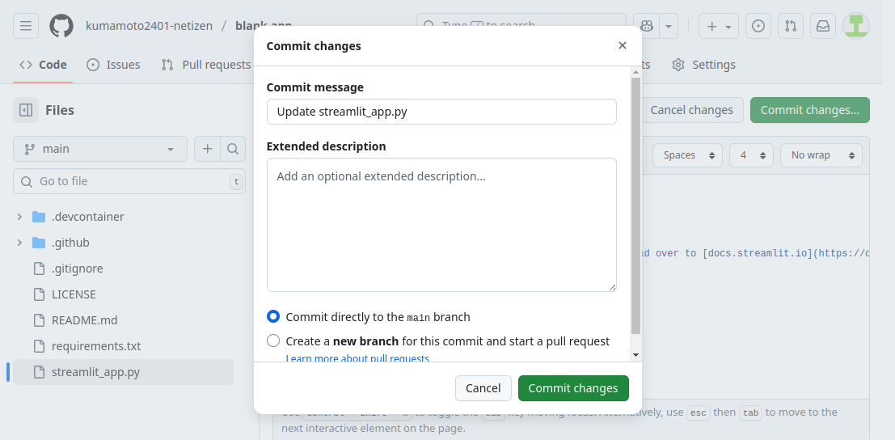Expand the .devcontainer folder
The height and width of the screenshot is (440, 895).
click(x=19, y=217)
